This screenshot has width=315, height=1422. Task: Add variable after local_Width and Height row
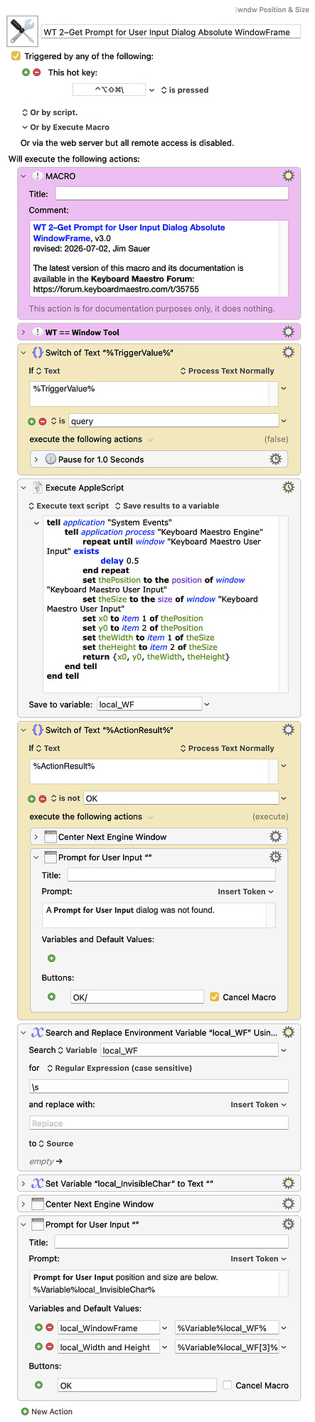(x=38, y=1347)
